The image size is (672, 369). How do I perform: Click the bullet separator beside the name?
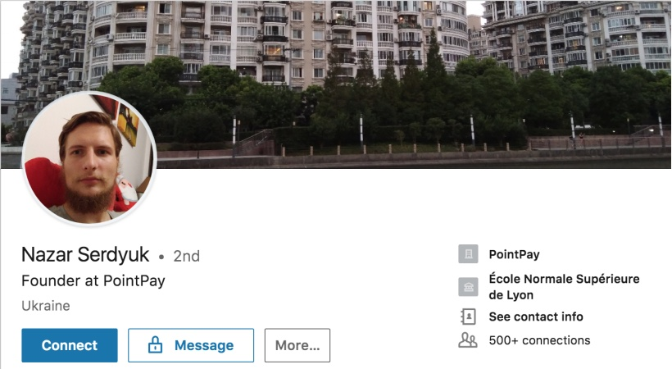point(161,257)
